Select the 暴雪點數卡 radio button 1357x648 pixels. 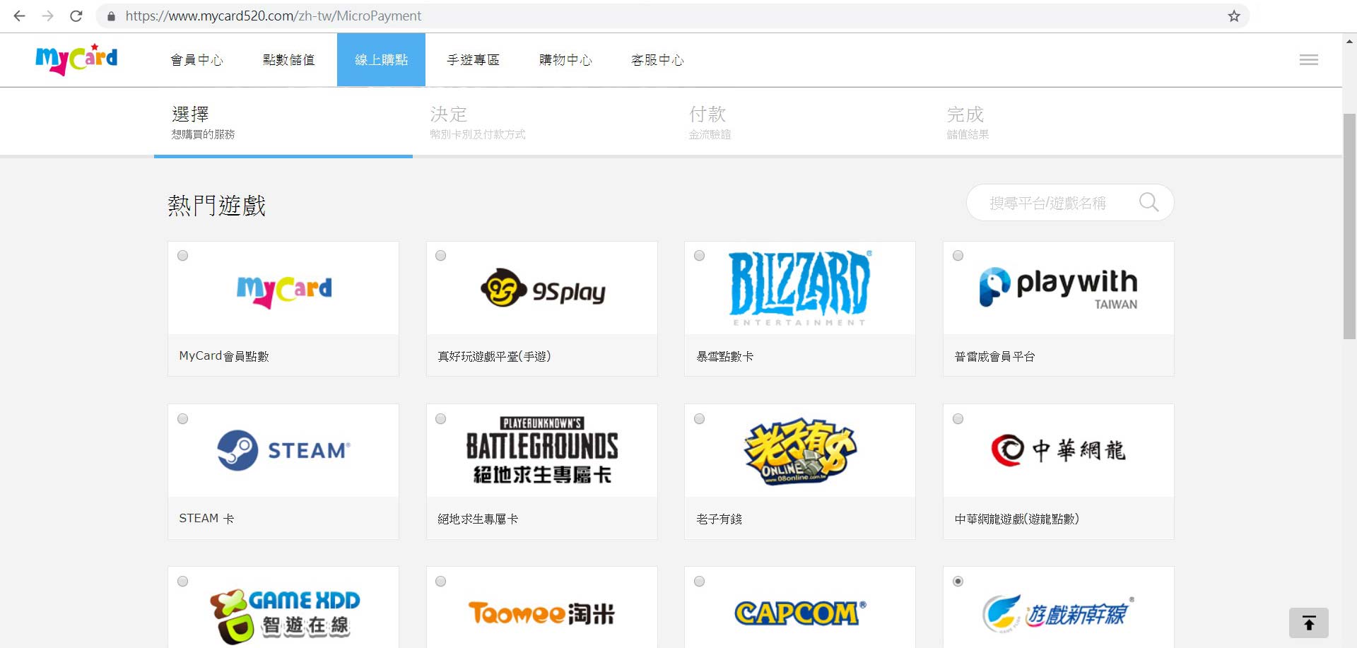point(699,256)
